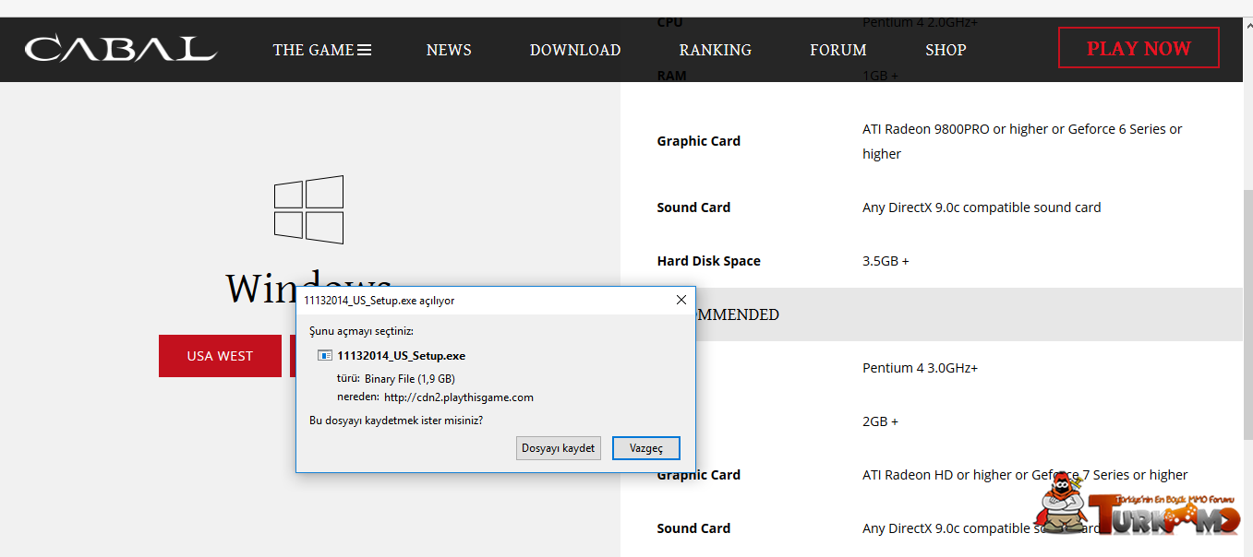Click 'Graphic Card' label beside ATI Radeon 9800PRO
Screen dimensions: 1253x557
699,141
